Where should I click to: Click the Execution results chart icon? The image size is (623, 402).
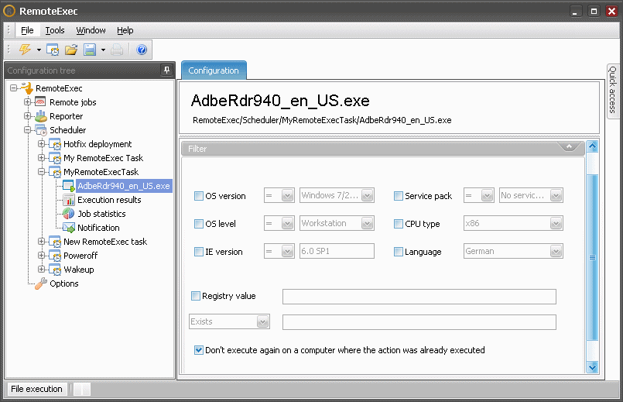tap(69, 200)
